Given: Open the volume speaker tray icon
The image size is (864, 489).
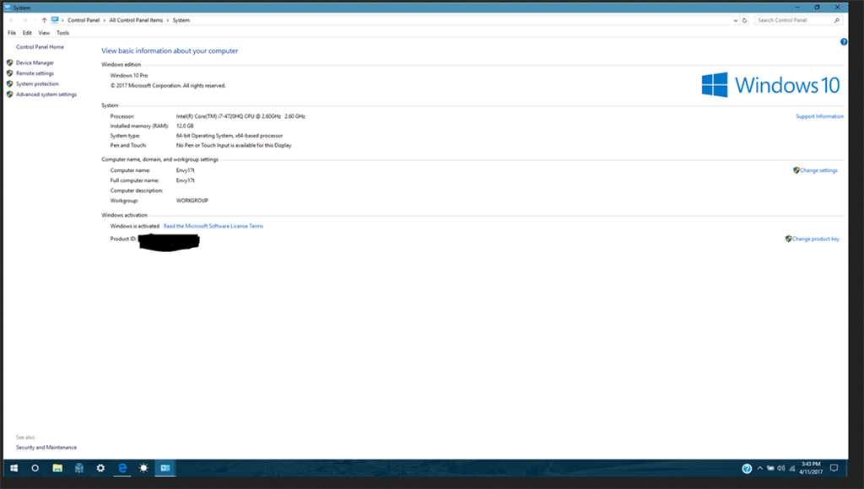Looking at the screenshot, I should tap(780, 468).
